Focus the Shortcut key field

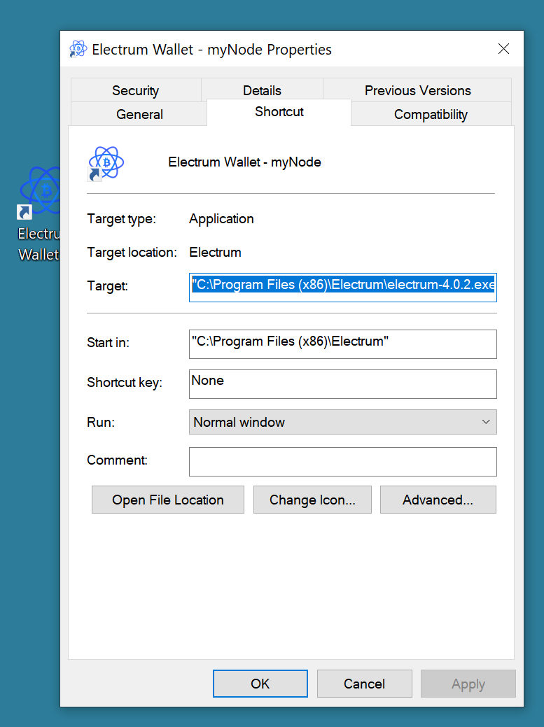click(x=343, y=384)
